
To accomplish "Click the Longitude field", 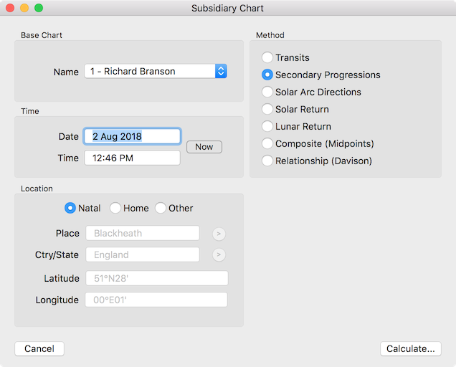I will click(x=156, y=300).
